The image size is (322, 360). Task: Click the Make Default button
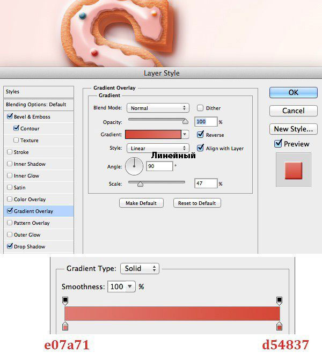[x=141, y=203]
